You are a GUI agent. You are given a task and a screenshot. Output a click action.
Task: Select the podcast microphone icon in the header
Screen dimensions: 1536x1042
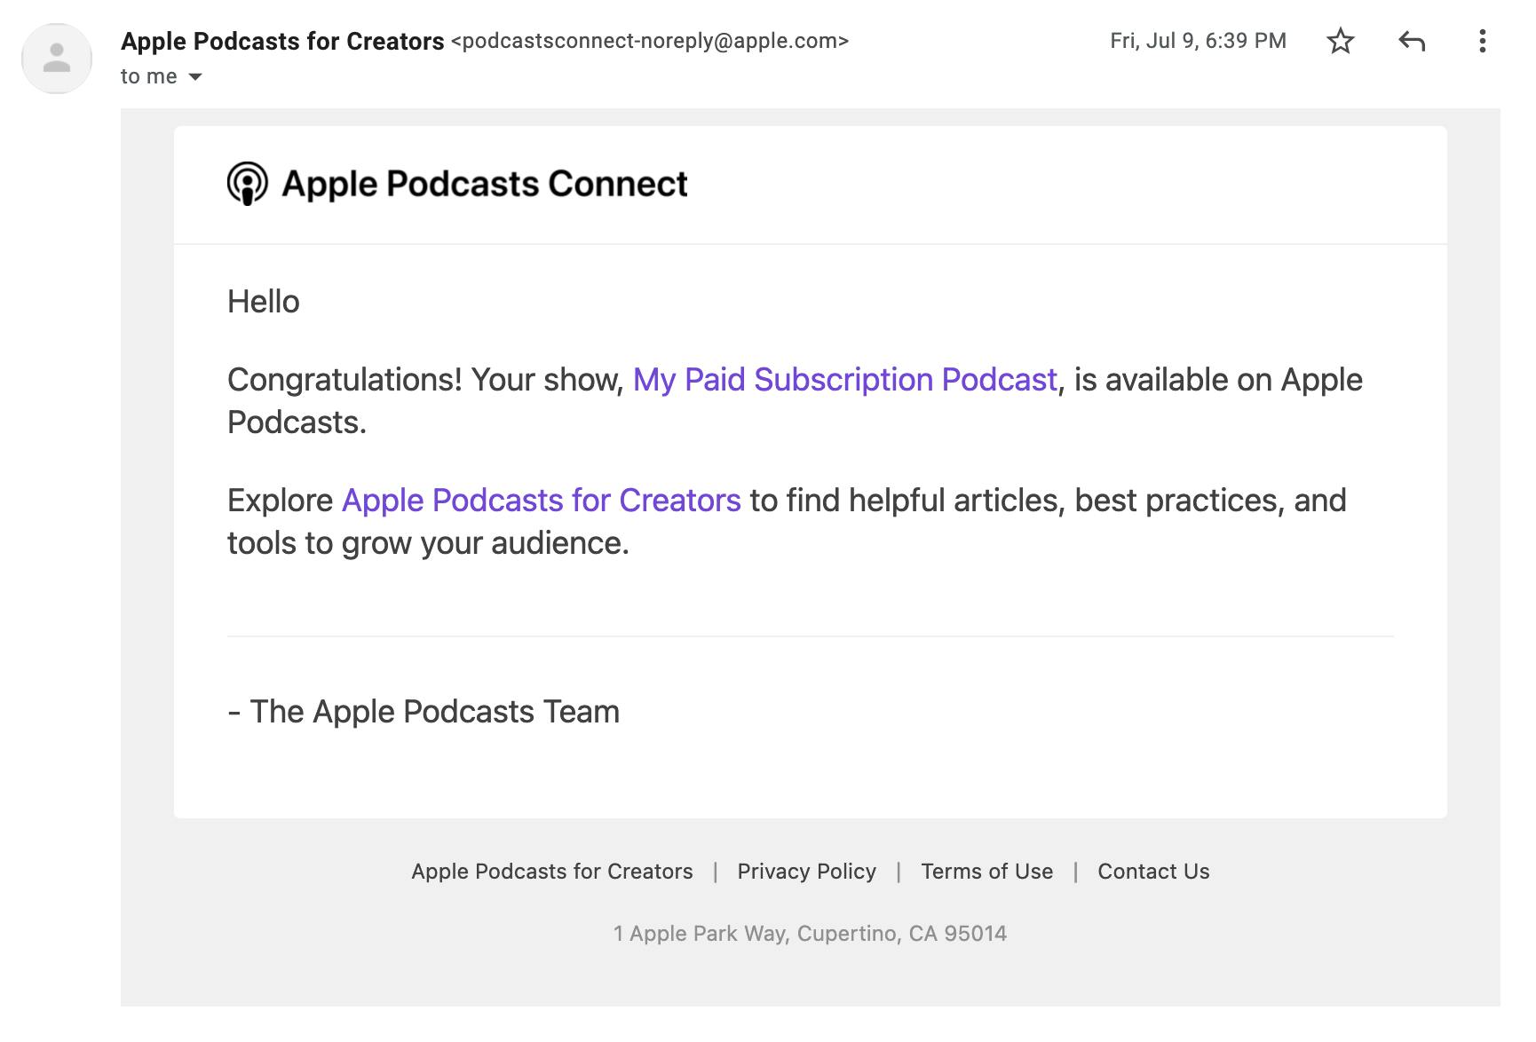245,184
